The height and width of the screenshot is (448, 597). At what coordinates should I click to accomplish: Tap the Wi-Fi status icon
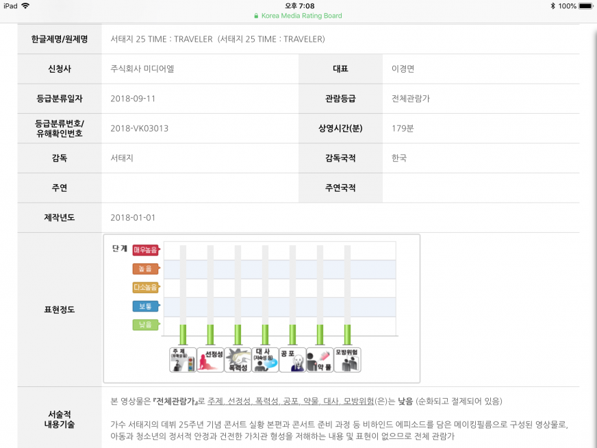[25, 5]
